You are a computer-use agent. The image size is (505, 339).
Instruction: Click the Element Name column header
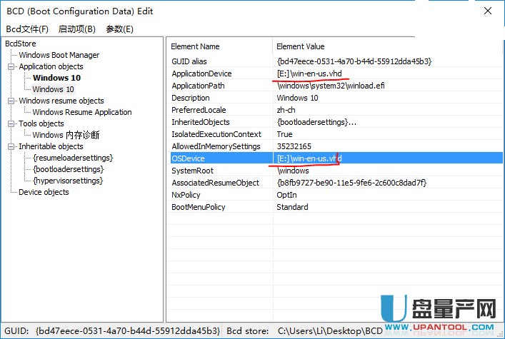(x=195, y=46)
